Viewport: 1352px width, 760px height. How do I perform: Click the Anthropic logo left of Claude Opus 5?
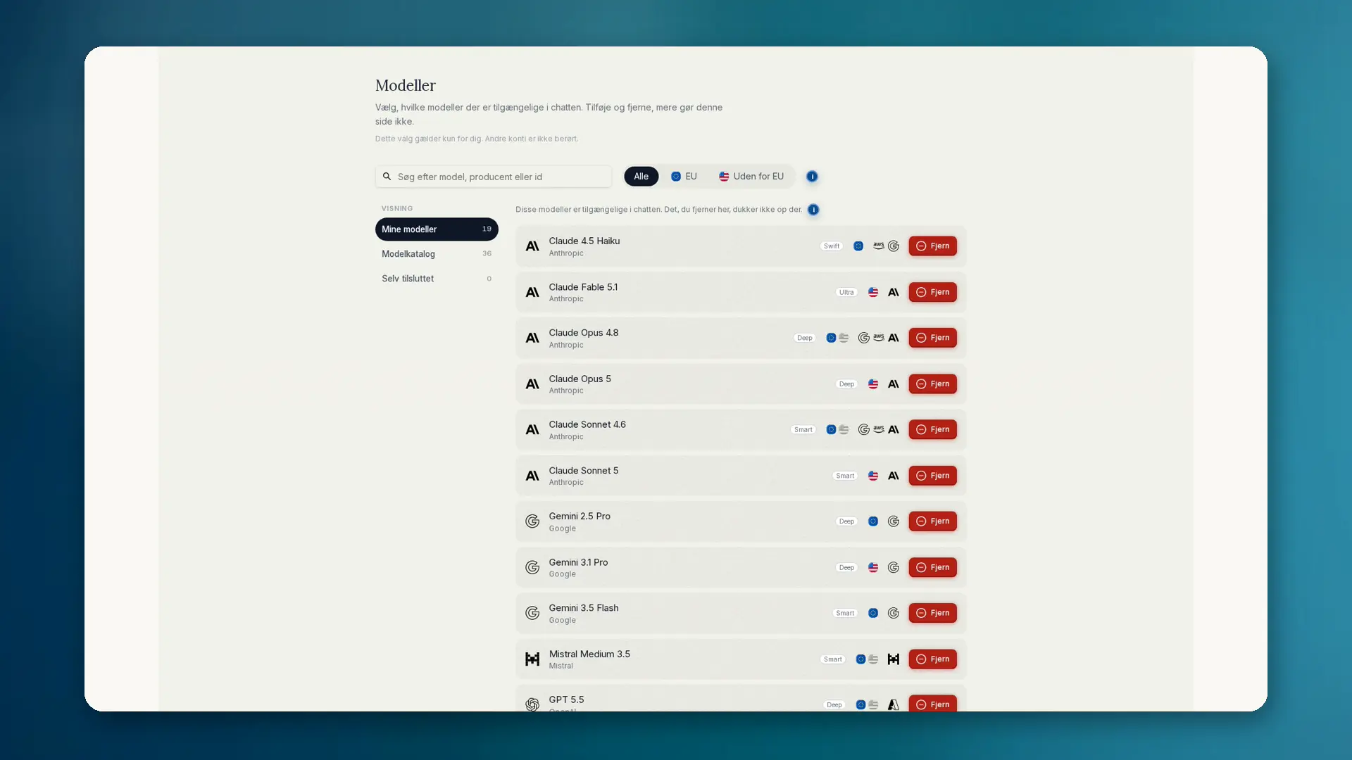click(x=532, y=384)
